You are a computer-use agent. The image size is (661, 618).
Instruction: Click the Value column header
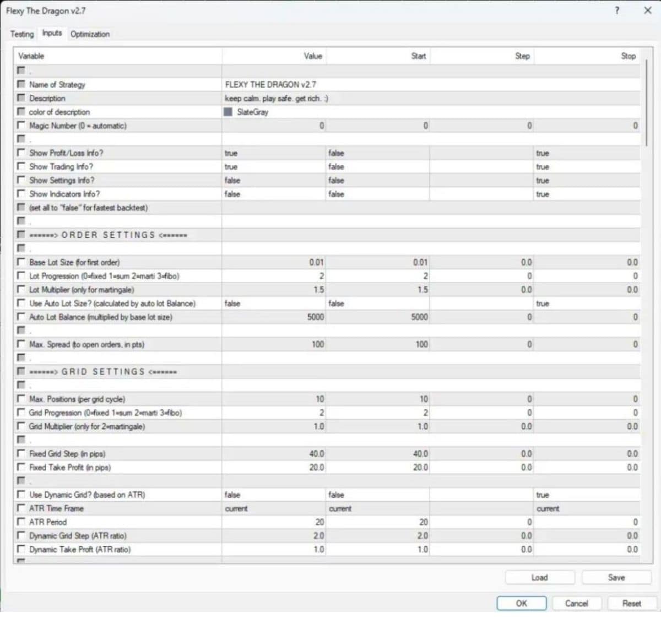(274, 56)
